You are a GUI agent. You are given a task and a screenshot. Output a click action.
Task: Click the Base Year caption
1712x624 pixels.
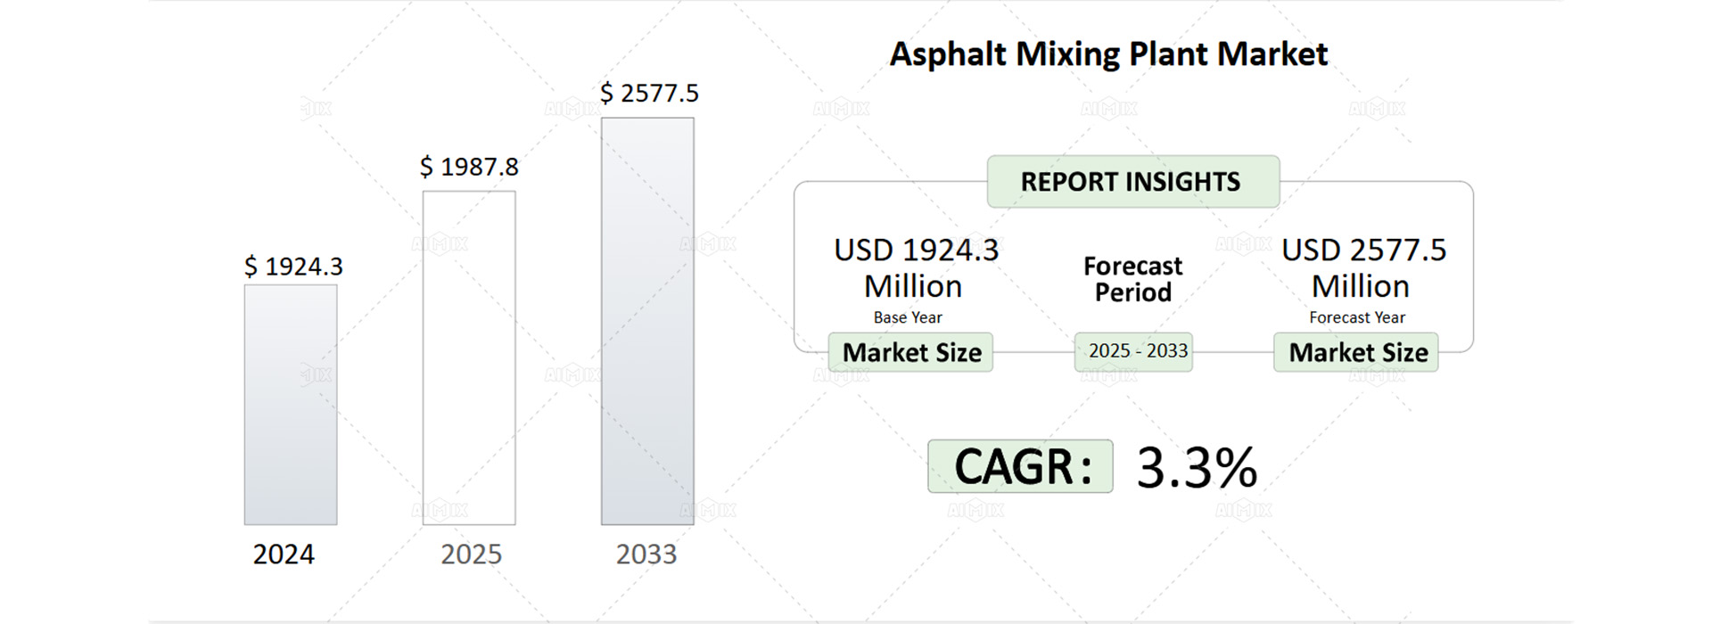point(908,317)
